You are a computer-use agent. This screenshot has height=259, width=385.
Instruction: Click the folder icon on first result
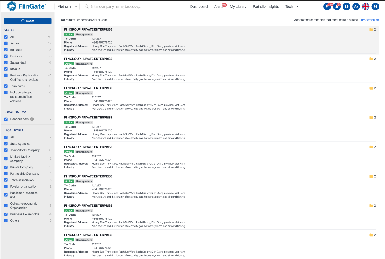point(371,29)
